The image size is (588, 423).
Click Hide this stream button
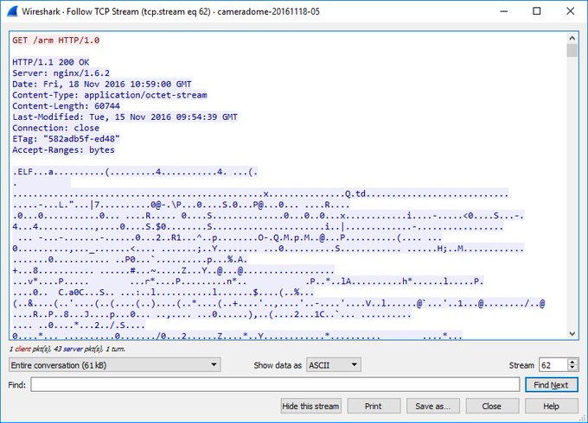[x=311, y=406]
